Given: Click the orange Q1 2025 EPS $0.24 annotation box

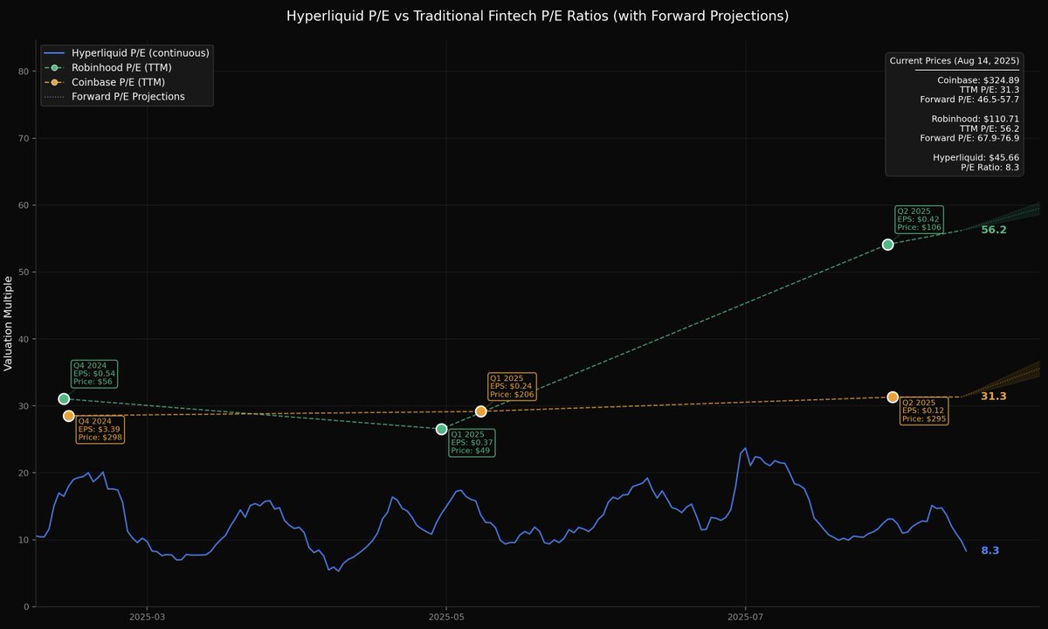Looking at the screenshot, I should coord(512,386).
